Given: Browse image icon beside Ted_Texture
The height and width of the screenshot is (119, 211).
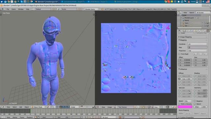Looking at the screenshot, I should click(115, 107).
